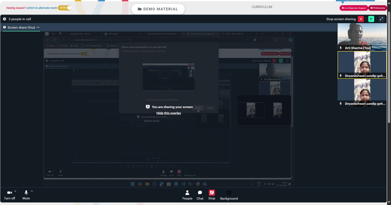The height and width of the screenshot is (205, 391).
Task: Open the Chat panel
Action: click(x=200, y=195)
